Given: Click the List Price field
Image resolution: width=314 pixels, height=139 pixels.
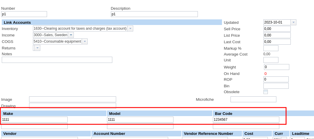Looking at the screenshot, I should 277,35.
